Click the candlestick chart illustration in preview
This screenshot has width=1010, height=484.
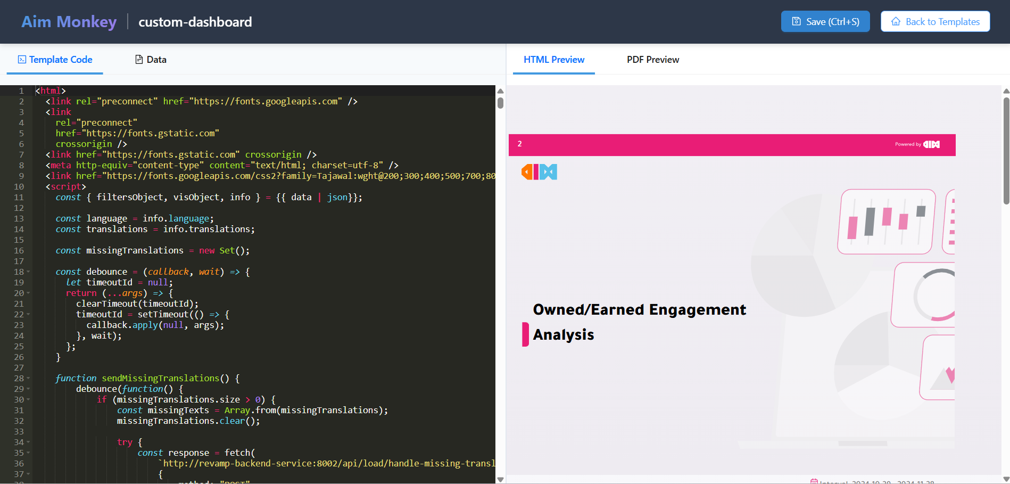[x=887, y=222]
